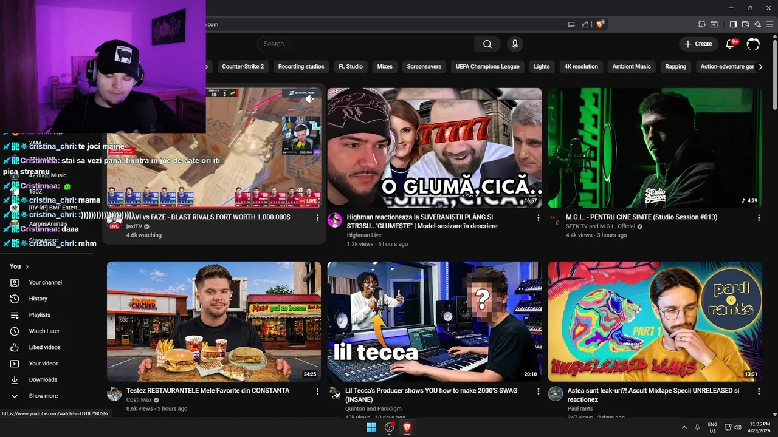Open the jaxiTV channel name link
Image resolution: width=778 pixels, height=437 pixels.
pos(134,226)
